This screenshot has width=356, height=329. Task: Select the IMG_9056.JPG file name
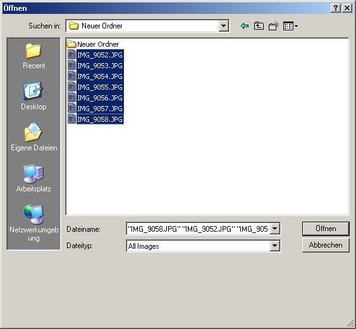click(100, 98)
